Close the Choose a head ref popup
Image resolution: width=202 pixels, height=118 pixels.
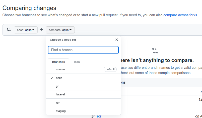click(116, 40)
